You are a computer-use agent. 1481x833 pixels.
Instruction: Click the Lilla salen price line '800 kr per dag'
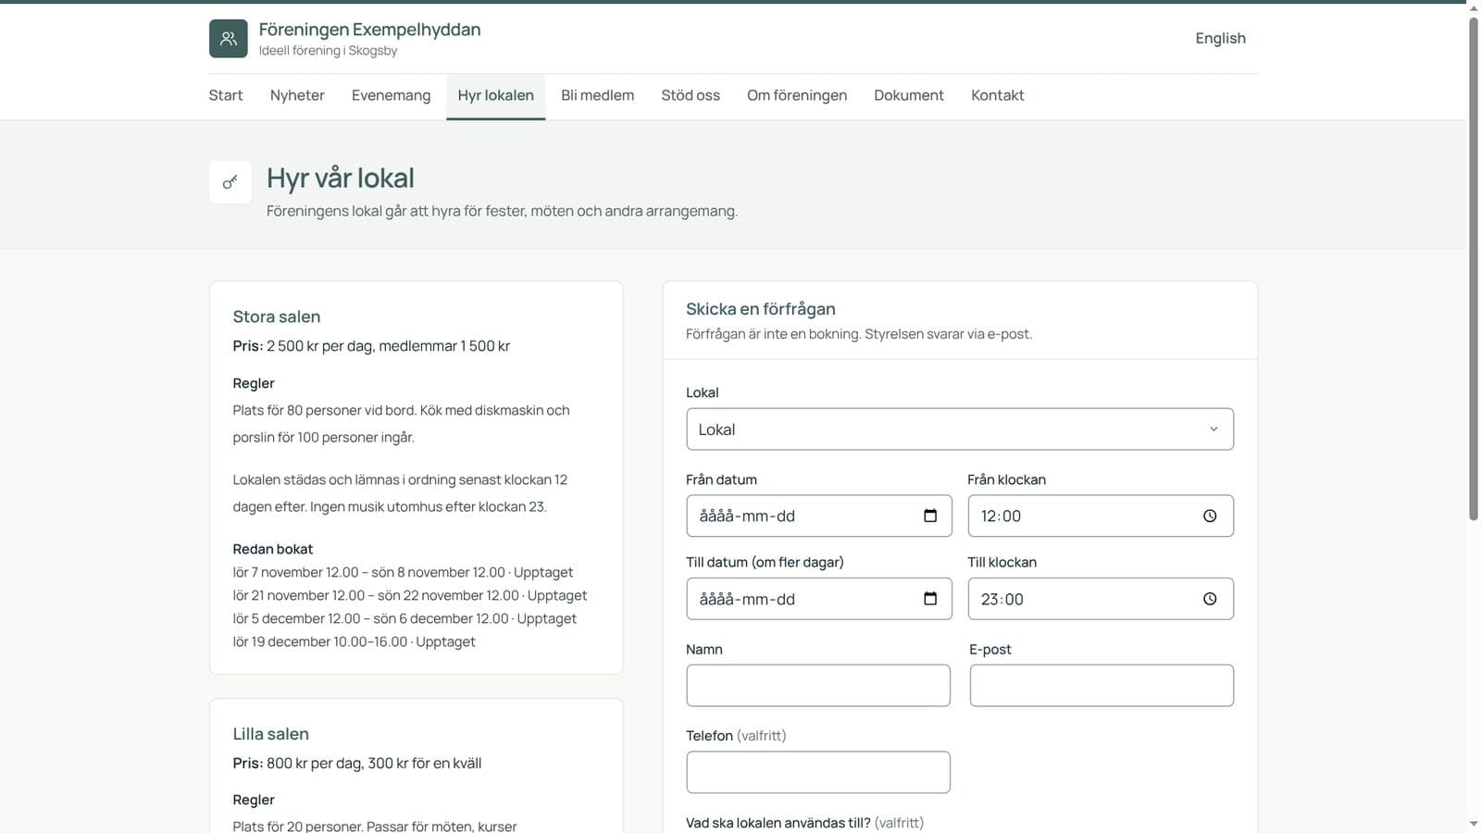(357, 764)
